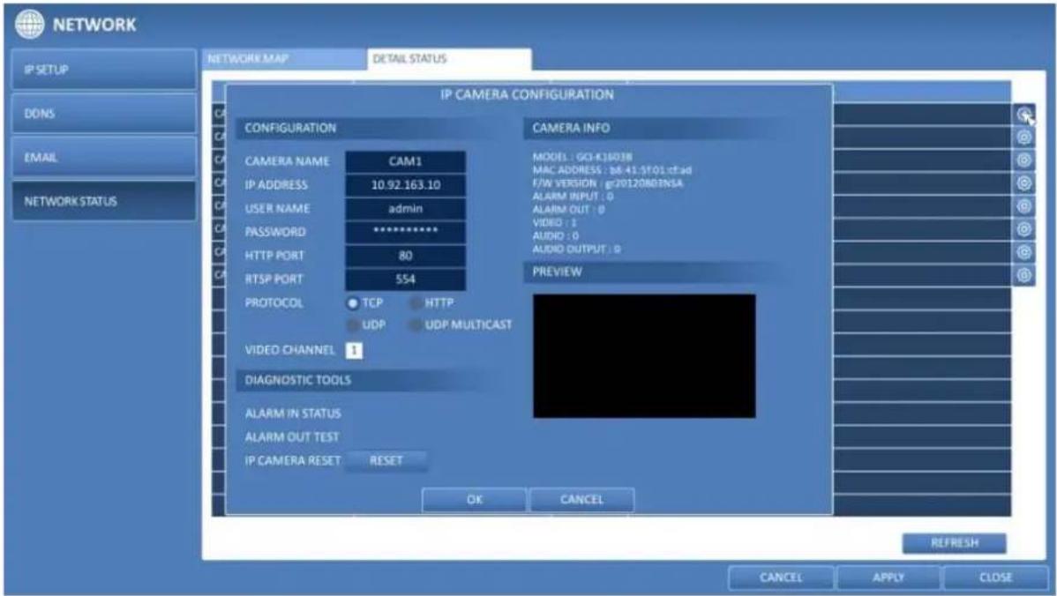This screenshot has width=1057, height=596.
Task: Open the first row's gear settings icon
Action: coord(1023,115)
